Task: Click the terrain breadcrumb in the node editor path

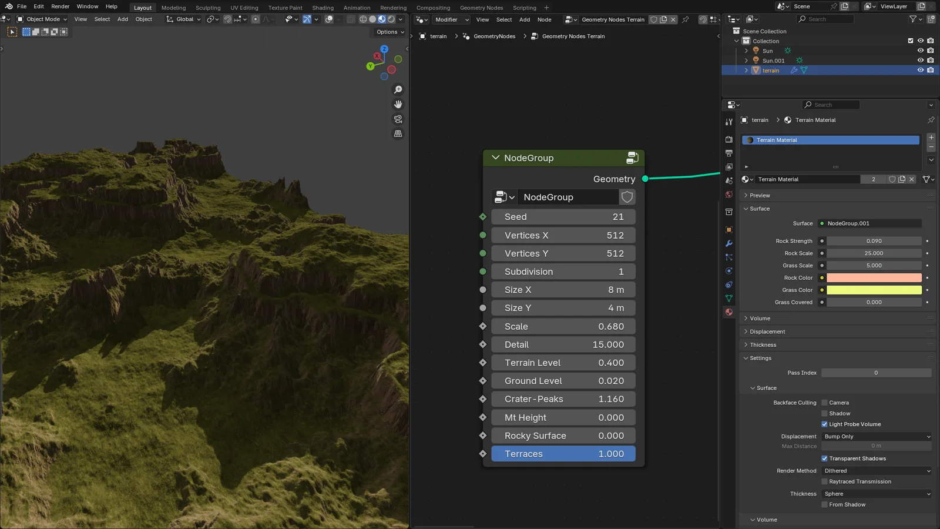Action: click(438, 36)
